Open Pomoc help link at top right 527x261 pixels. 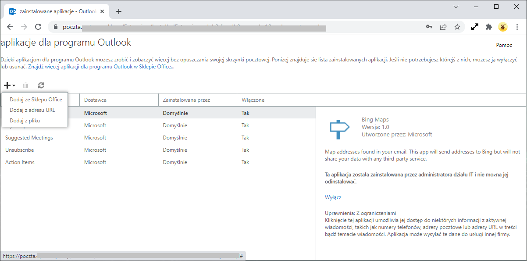pos(503,45)
